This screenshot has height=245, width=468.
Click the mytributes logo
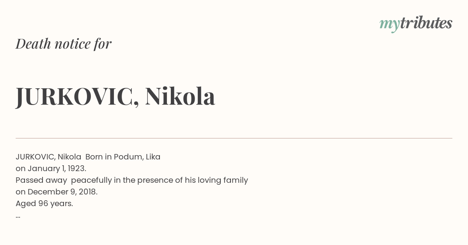pos(415,24)
